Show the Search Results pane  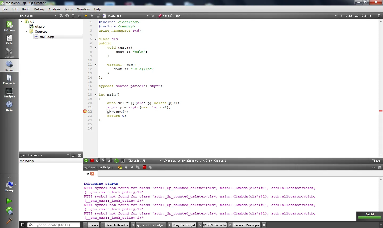115,225
